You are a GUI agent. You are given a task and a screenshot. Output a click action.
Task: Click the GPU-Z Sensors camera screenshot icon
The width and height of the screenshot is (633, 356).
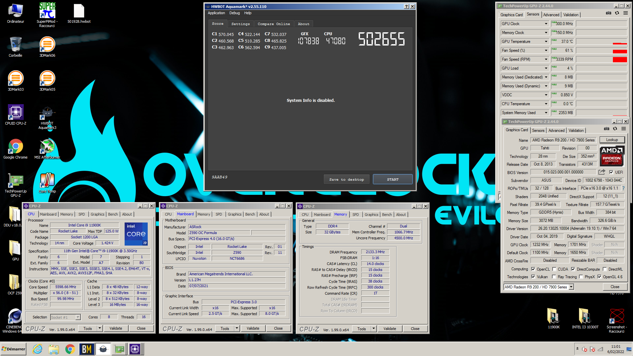click(x=609, y=13)
